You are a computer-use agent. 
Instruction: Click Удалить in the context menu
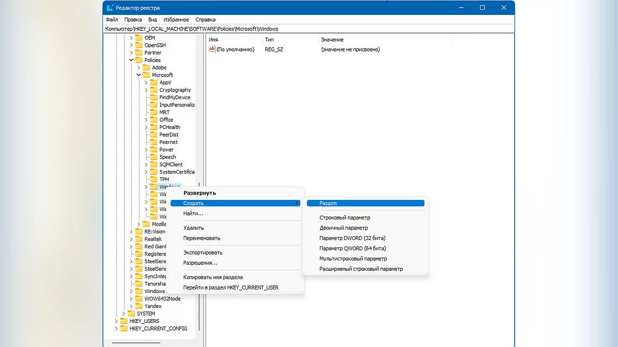tap(194, 228)
